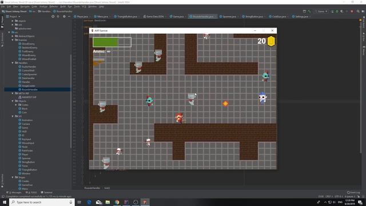Toggle the vertical Project side tab
Image resolution: width=366 pixels, height=206 pixels.
click(x=2, y=22)
